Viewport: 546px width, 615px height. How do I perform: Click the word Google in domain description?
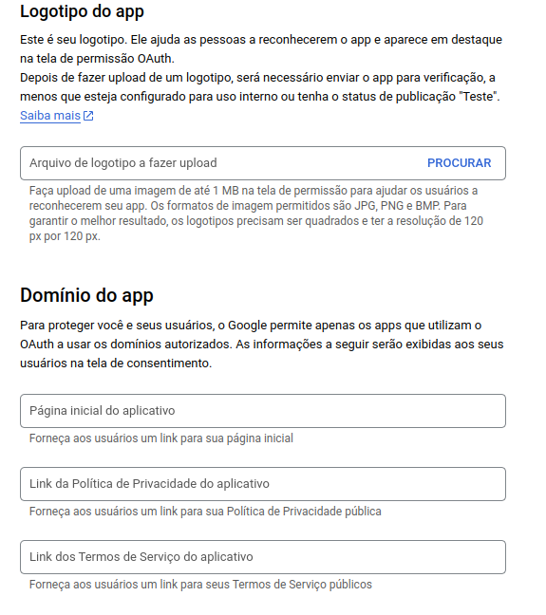click(x=247, y=326)
